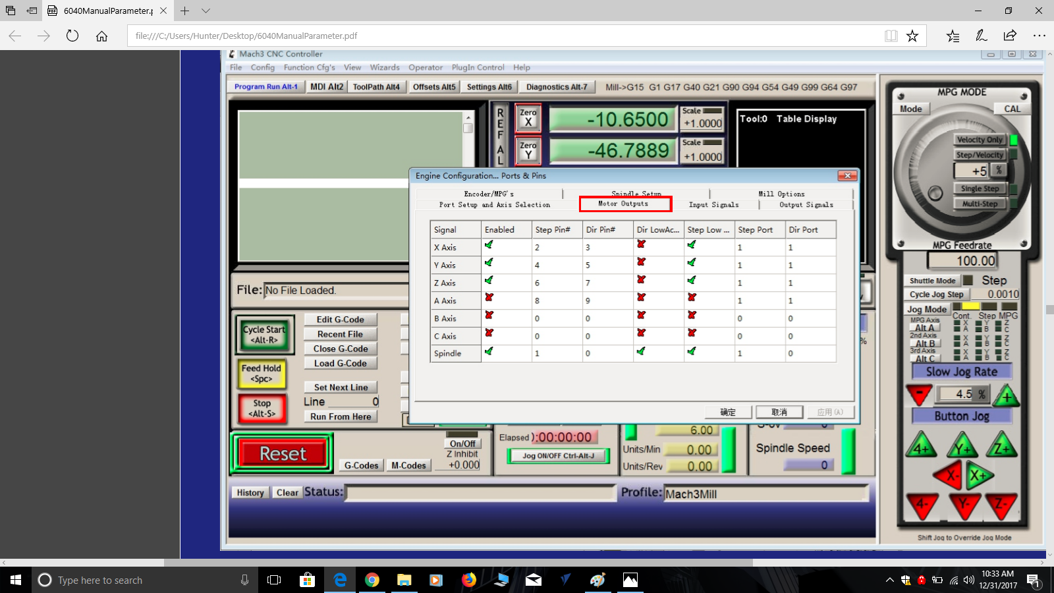Click the PDF vertical scrollbar thumb
Screen dimensions: 1054x593
pos(1049,309)
